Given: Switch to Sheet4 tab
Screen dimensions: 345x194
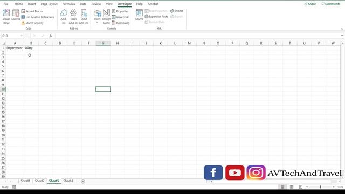Looking at the screenshot, I should (68, 181).
